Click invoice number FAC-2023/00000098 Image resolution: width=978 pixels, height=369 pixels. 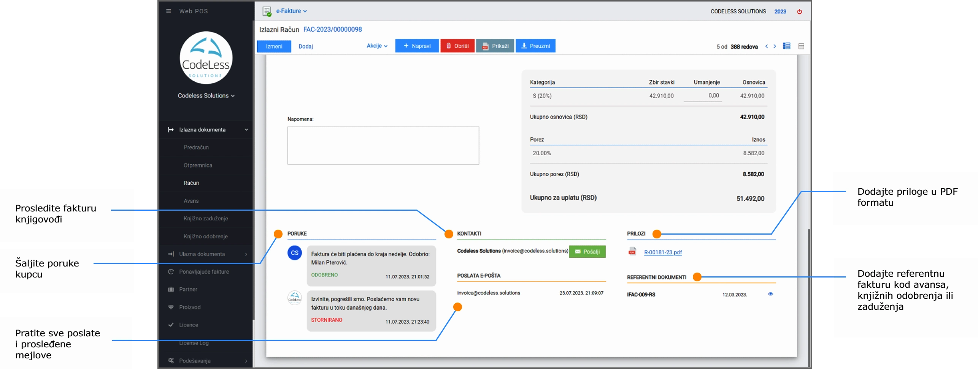[332, 30]
